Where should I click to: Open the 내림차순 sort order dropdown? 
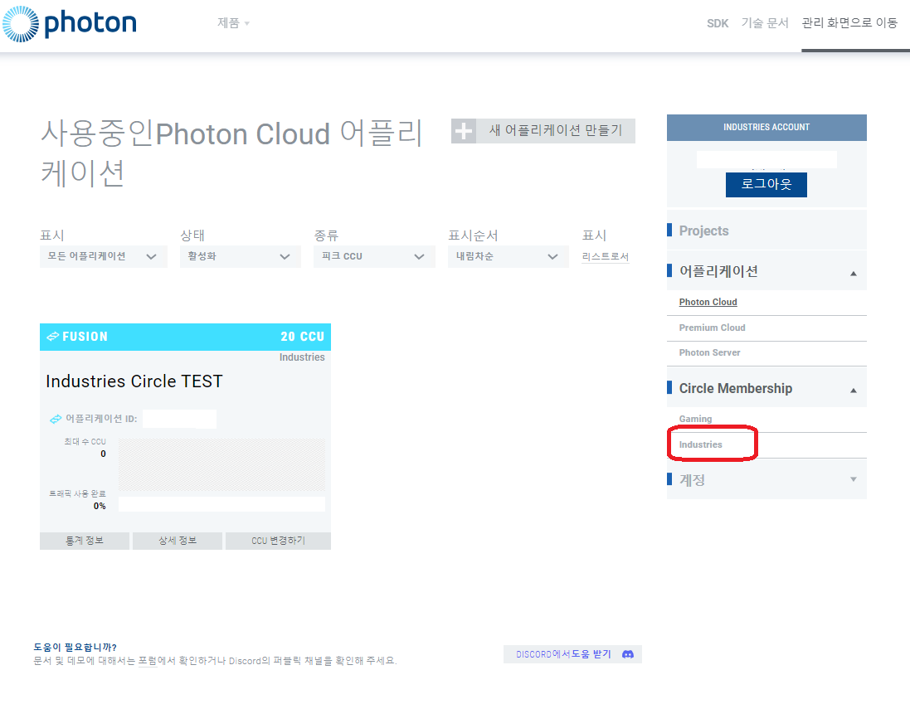click(x=508, y=256)
